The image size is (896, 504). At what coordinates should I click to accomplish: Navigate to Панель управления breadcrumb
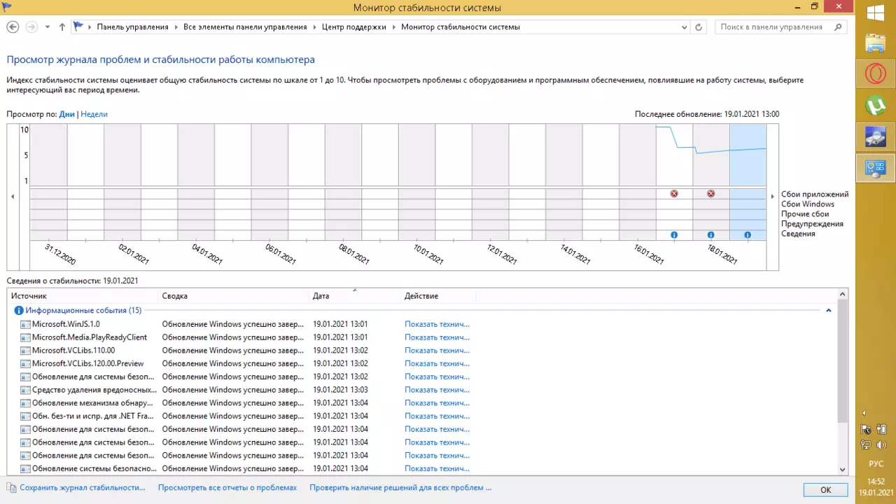(132, 27)
